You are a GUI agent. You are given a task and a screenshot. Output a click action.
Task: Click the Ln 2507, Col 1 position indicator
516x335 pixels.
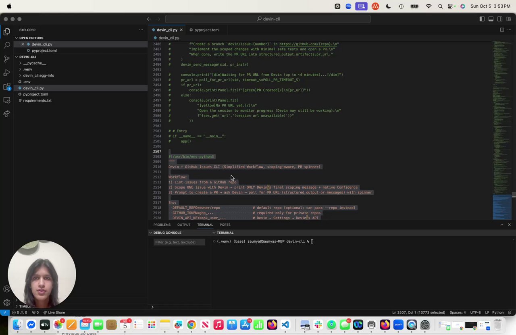pyautogui.click(x=418, y=312)
